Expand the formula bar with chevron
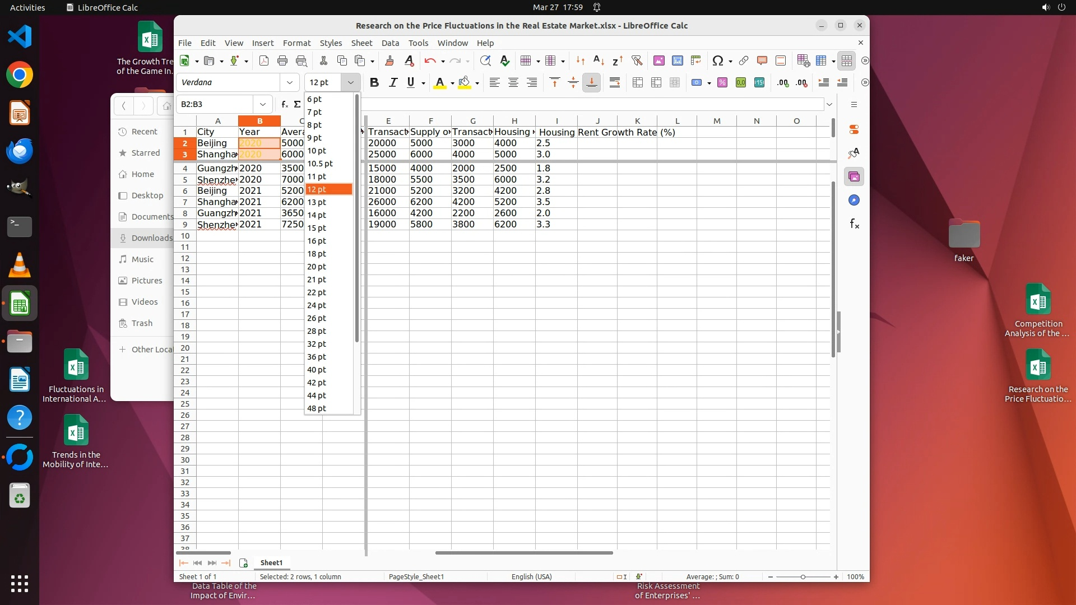1076x605 pixels. click(x=829, y=104)
